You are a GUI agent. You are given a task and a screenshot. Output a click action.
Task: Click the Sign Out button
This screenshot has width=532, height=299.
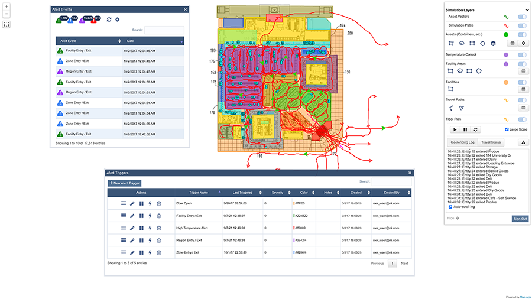point(520,219)
